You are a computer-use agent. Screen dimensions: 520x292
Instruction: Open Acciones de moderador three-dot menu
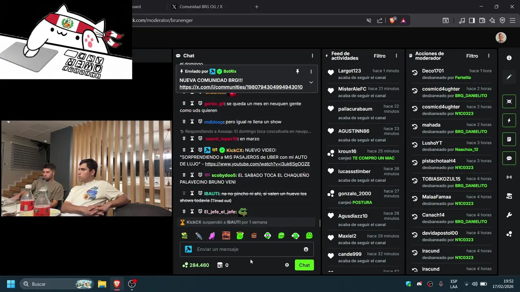489,56
